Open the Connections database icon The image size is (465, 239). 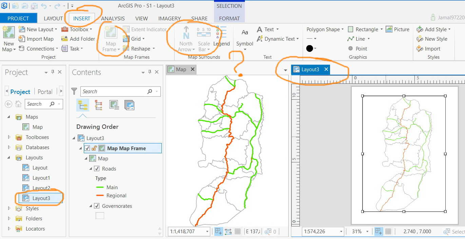[x=22, y=48]
